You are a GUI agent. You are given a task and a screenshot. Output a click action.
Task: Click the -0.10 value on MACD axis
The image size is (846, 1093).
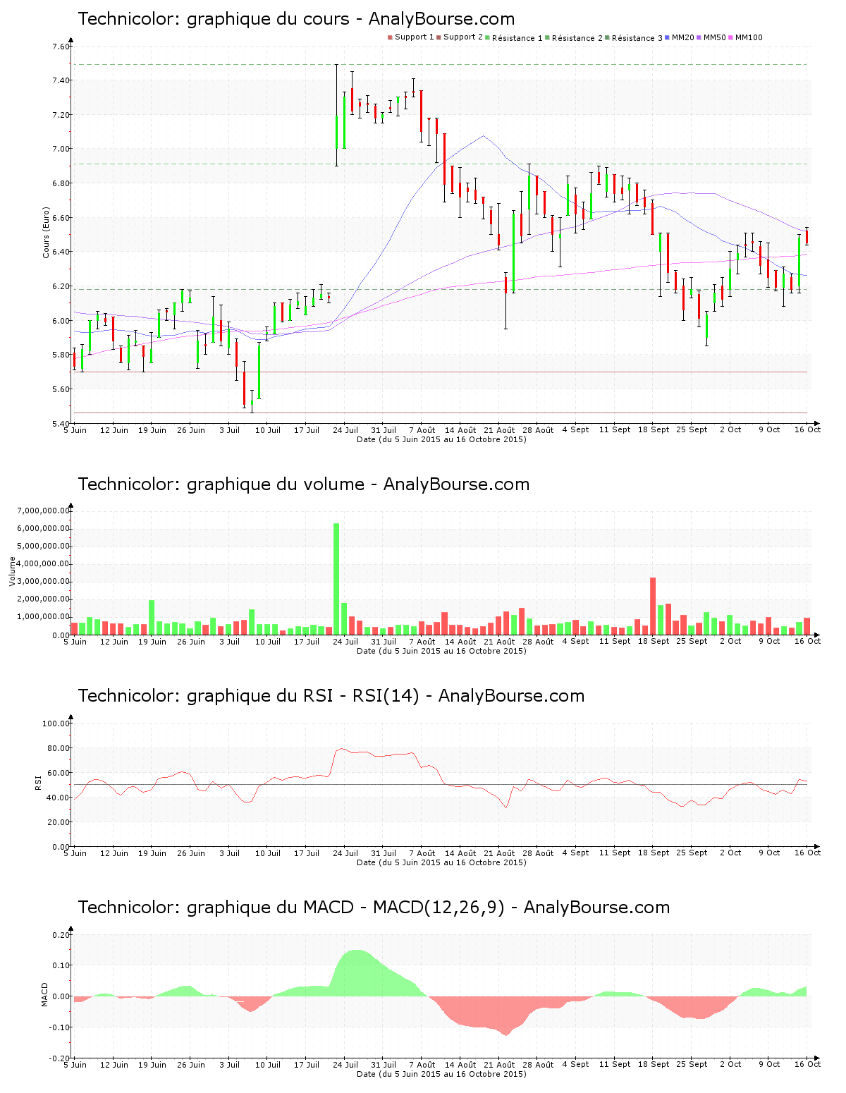pyautogui.click(x=60, y=1027)
